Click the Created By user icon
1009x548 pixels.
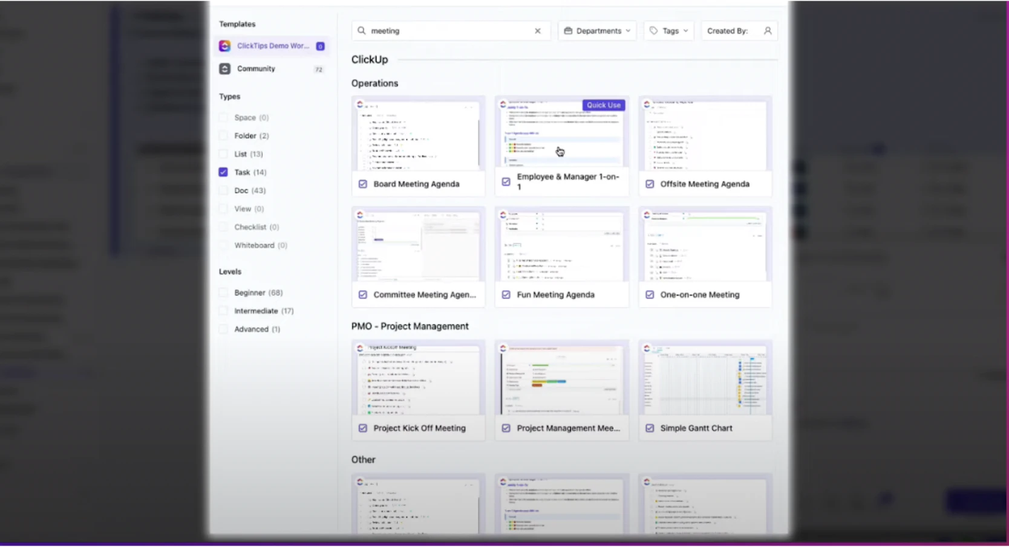click(x=768, y=31)
